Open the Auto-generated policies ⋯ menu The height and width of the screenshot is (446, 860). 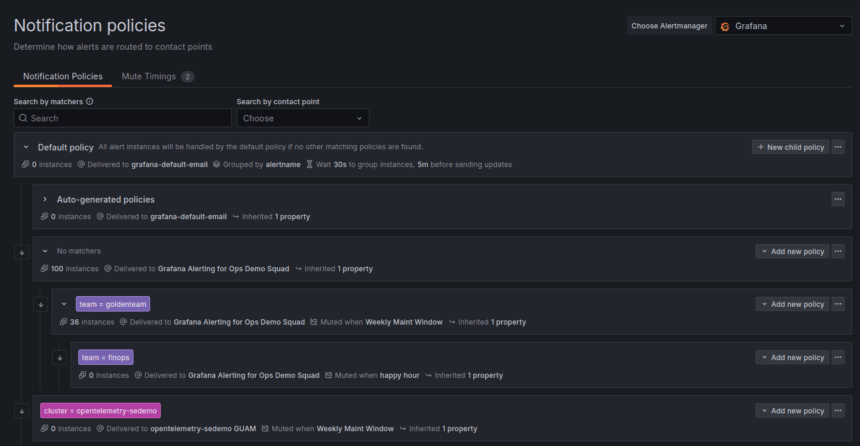837,199
